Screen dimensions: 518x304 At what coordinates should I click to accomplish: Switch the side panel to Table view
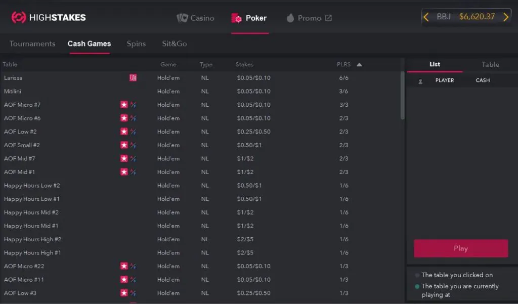point(490,64)
